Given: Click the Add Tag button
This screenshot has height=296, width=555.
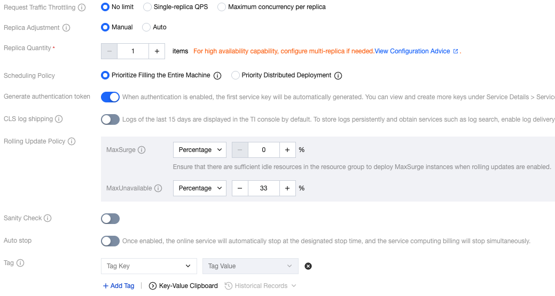Looking at the screenshot, I should (119, 286).
